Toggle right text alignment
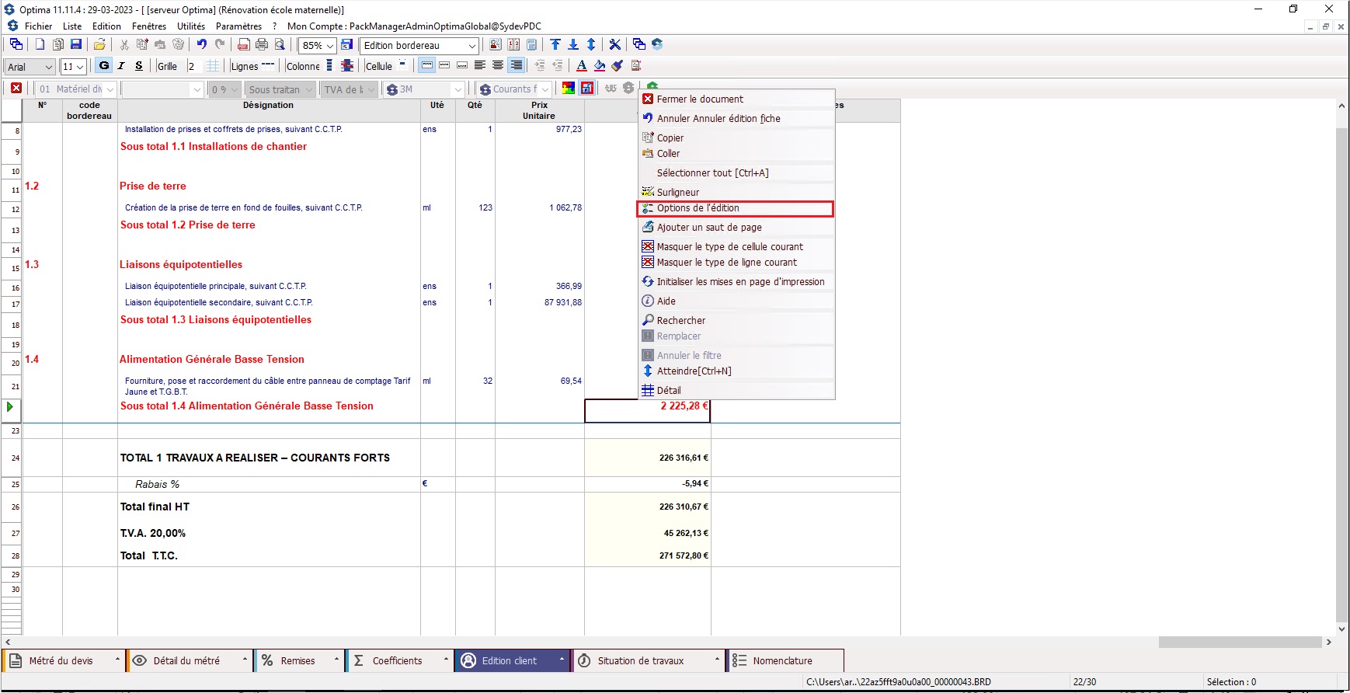Screen dimensions: 1350x693 tap(516, 66)
